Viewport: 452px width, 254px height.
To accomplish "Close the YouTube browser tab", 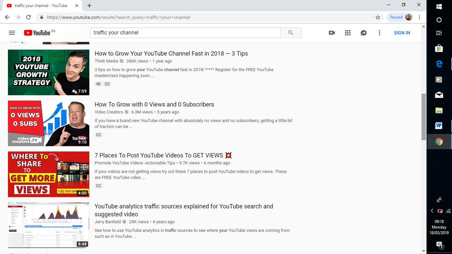I will click(x=76, y=6).
